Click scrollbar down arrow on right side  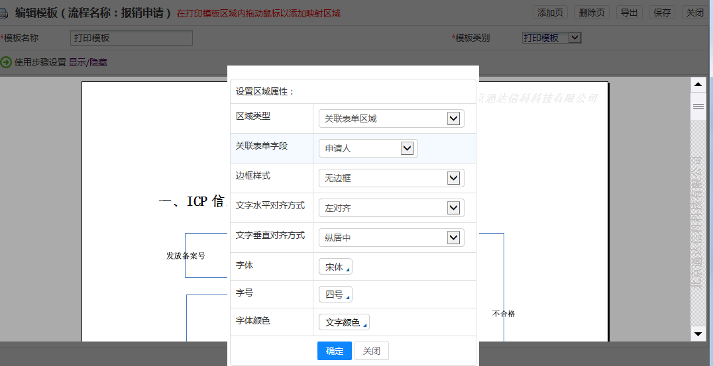[x=697, y=334]
